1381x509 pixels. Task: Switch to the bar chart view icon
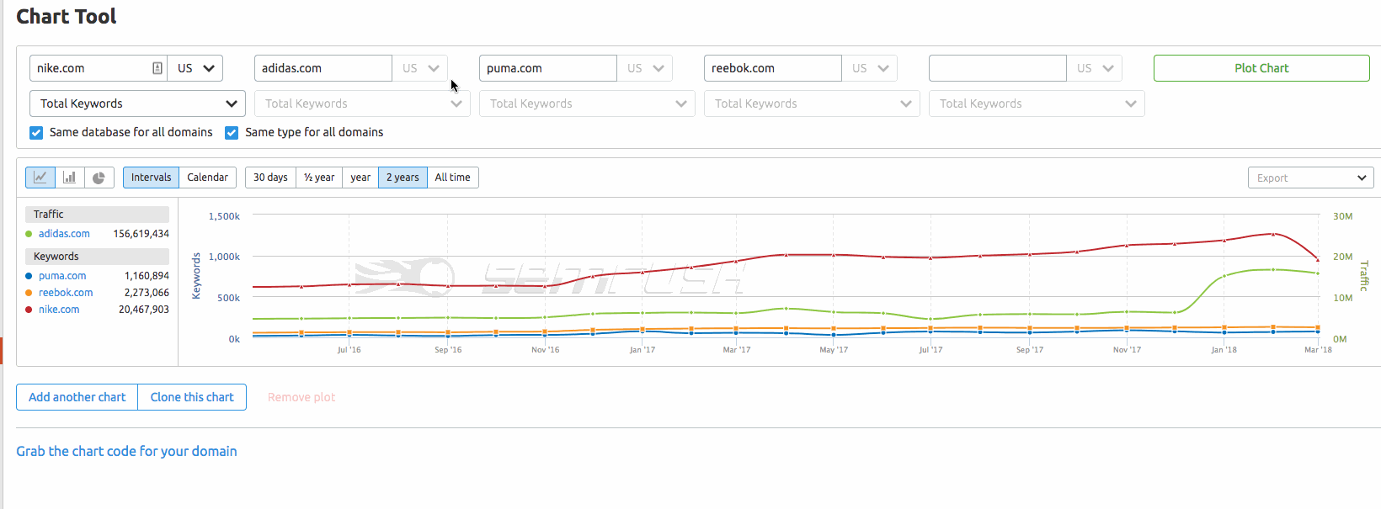click(x=70, y=178)
